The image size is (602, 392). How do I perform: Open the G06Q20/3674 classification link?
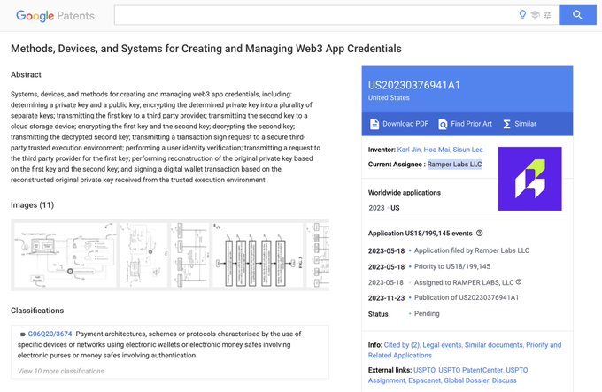(x=50, y=334)
